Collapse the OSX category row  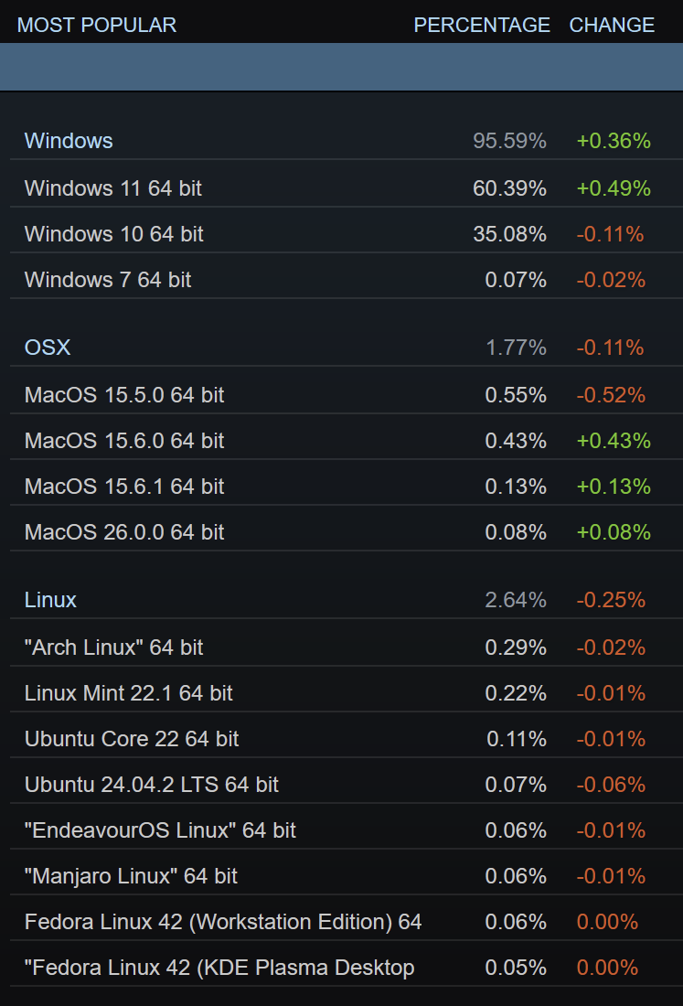48,348
